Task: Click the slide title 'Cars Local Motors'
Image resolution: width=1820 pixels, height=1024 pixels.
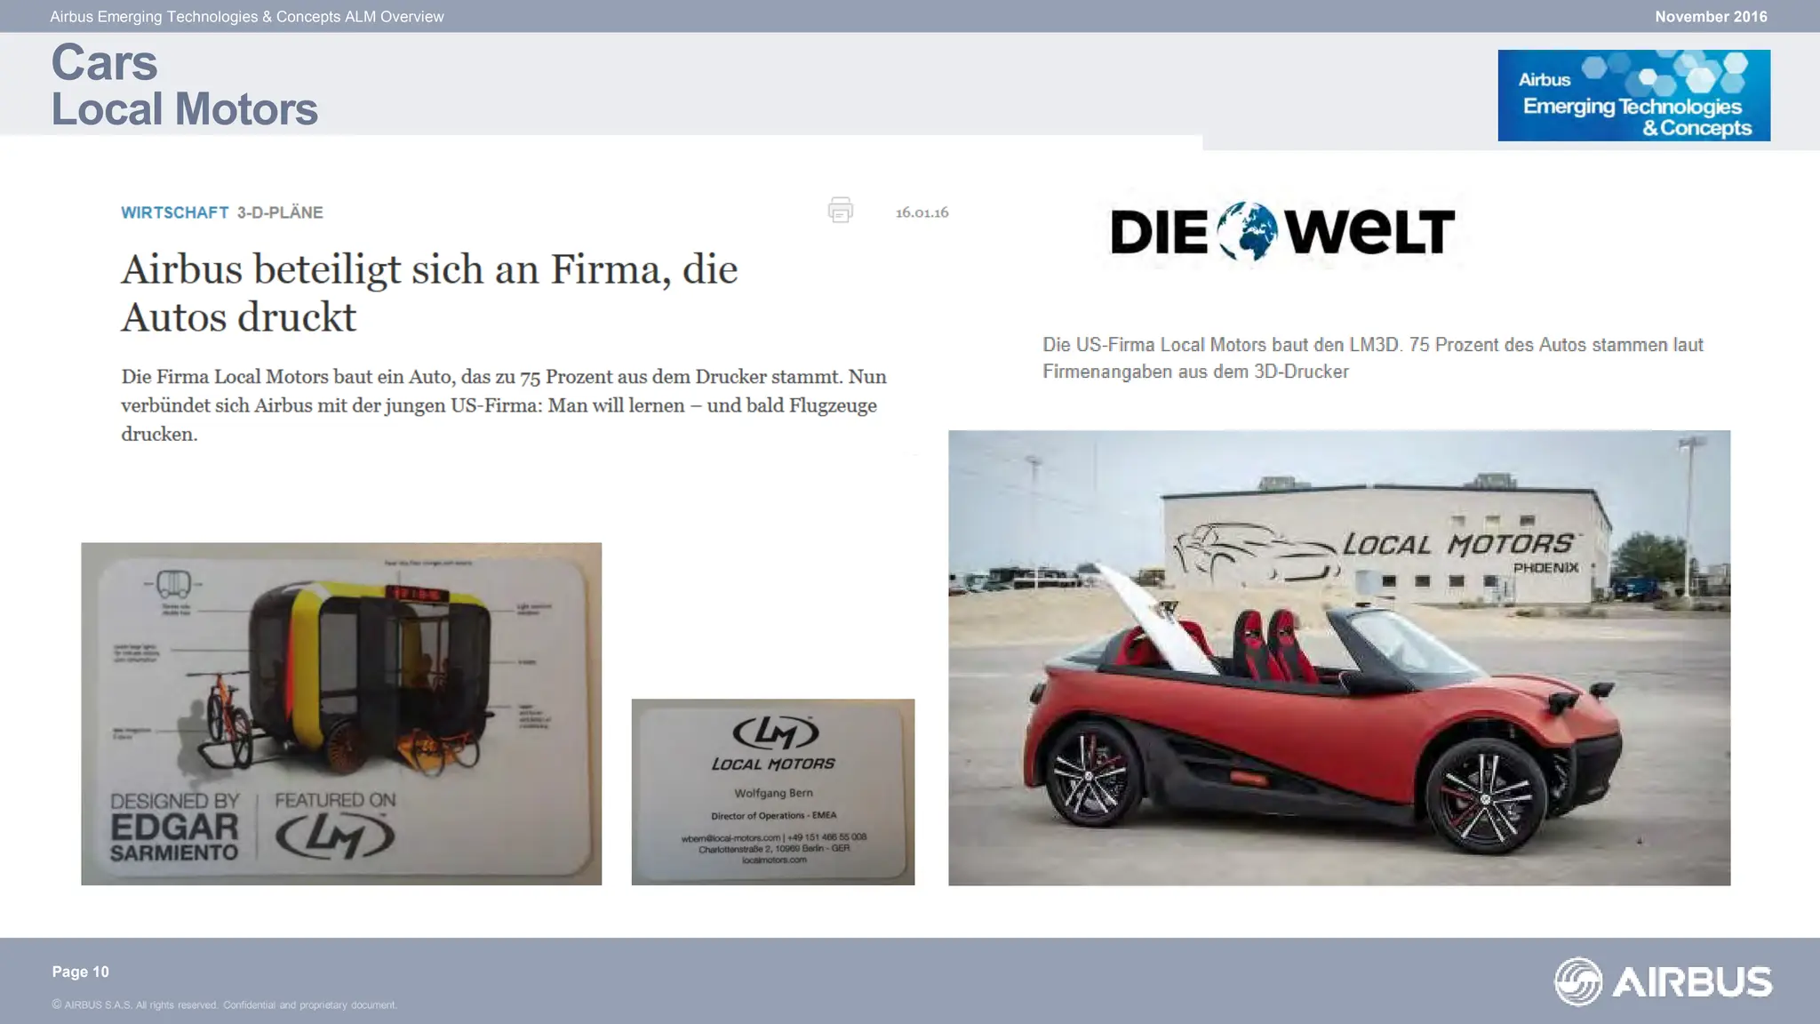Action: pos(184,86)
